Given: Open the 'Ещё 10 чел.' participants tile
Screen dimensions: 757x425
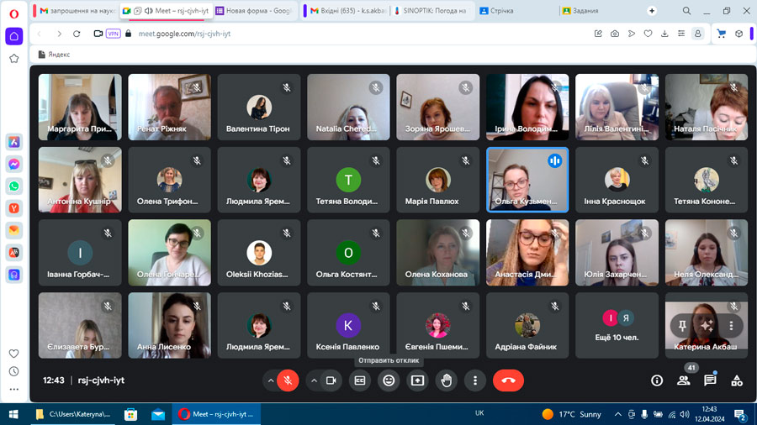Looking at the screenshot, I should tap(617, 325).
